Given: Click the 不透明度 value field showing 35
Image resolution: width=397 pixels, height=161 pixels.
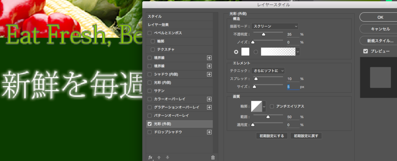Looking at the screenshot, I should coord(293,35).
